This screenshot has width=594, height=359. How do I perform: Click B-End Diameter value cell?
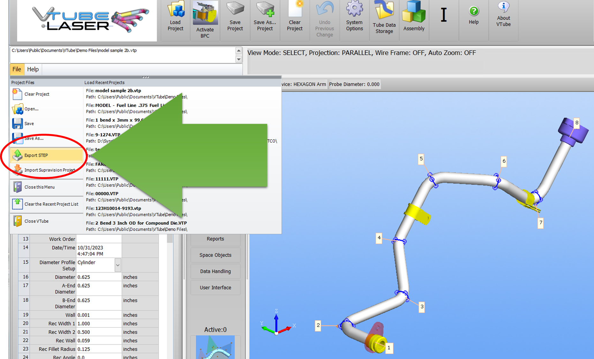99,303
